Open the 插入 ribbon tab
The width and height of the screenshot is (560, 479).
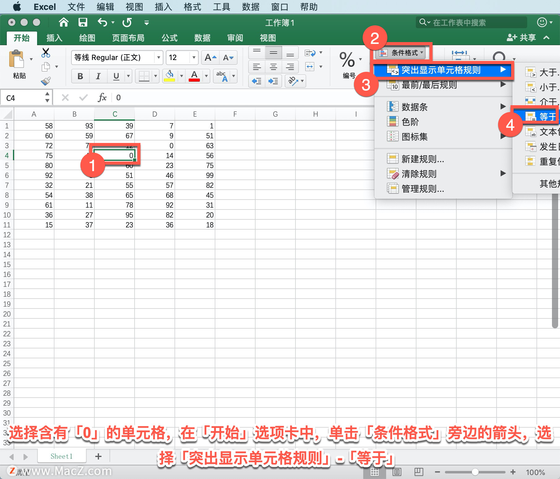tap(54, 38)
